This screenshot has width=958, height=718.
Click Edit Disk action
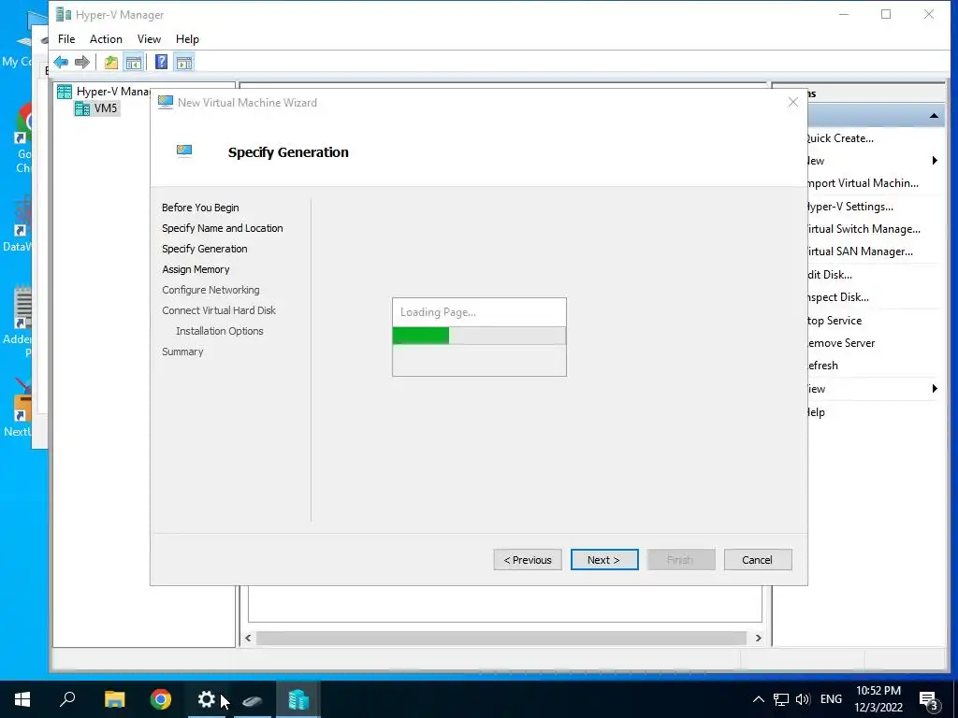point(830,275)
